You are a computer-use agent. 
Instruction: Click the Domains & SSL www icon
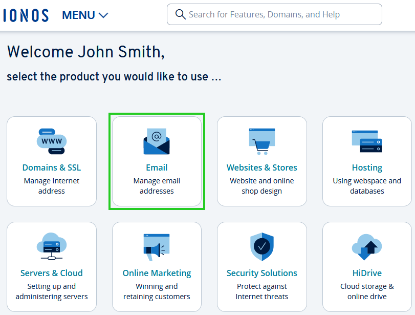click(52, 141)
